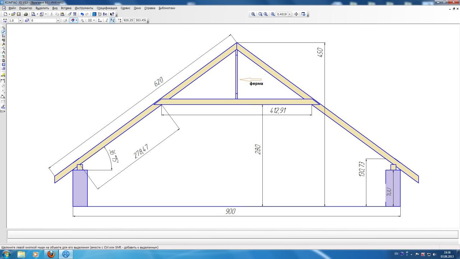Viewport: 460px width, 259px height.
Task: Toggle the Grid display button
Action: (90, 21)
